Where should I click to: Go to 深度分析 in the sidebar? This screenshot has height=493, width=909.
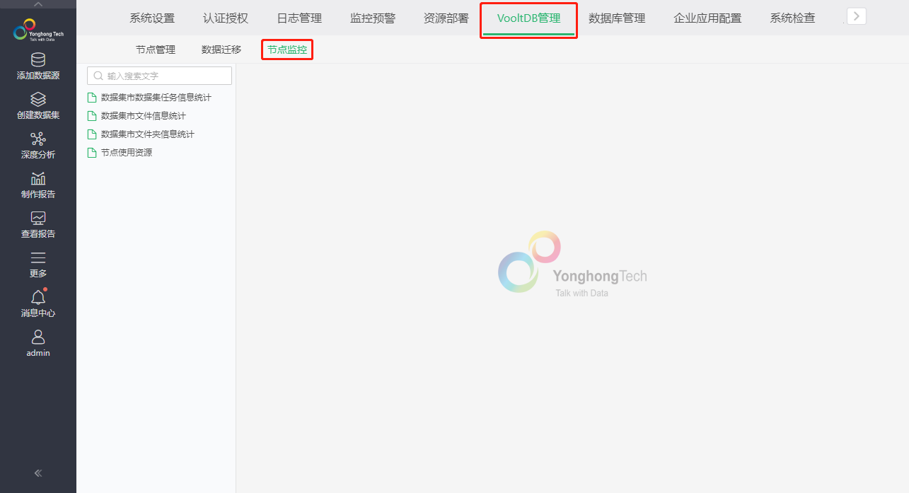[38, 139]
